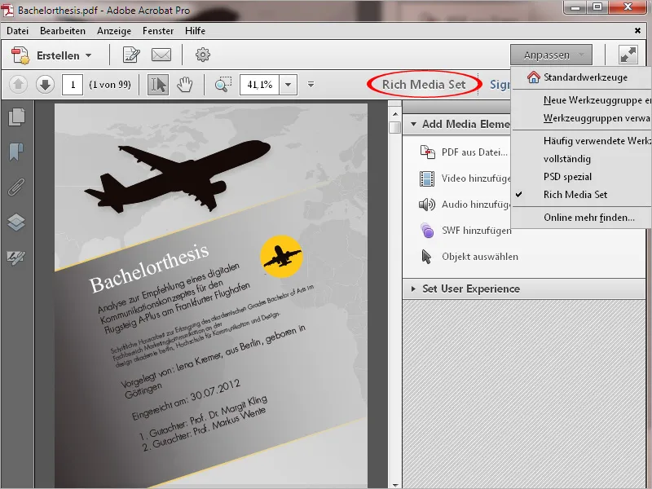The width and height of the screenshot is (652, 489).
Task: Click the page number input field
Action: coord(73,85)
